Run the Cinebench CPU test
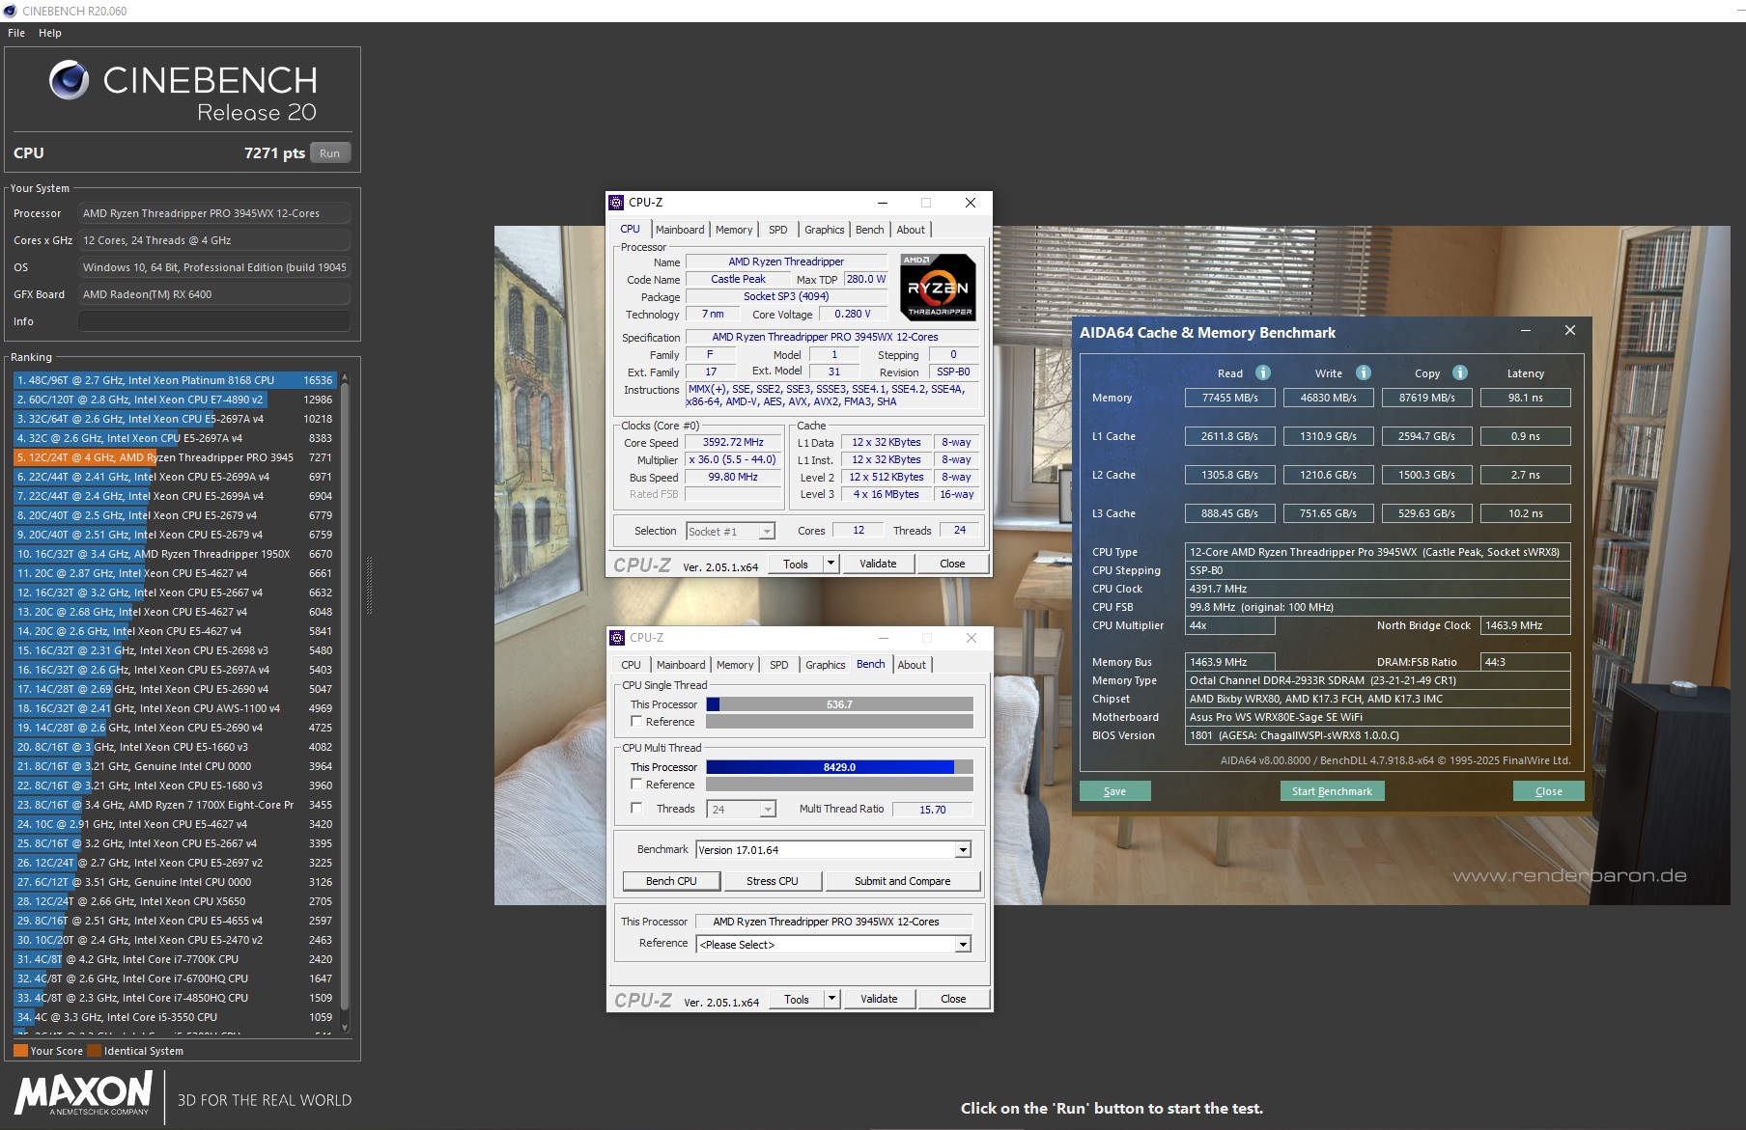The height and width of the screenshot is (1130, 1746). tap(330, 153)
